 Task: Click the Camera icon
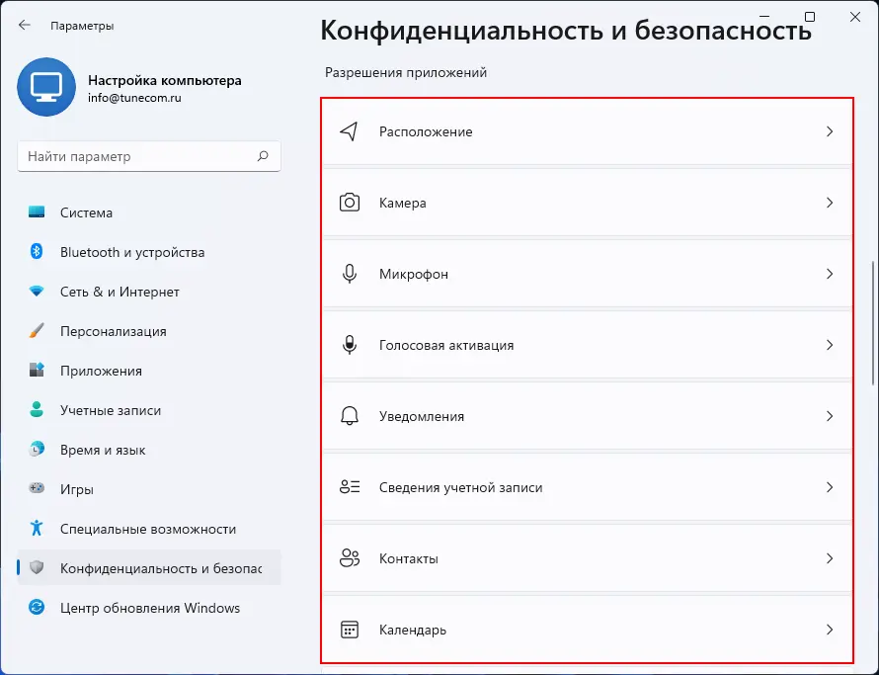pos(349,203)
